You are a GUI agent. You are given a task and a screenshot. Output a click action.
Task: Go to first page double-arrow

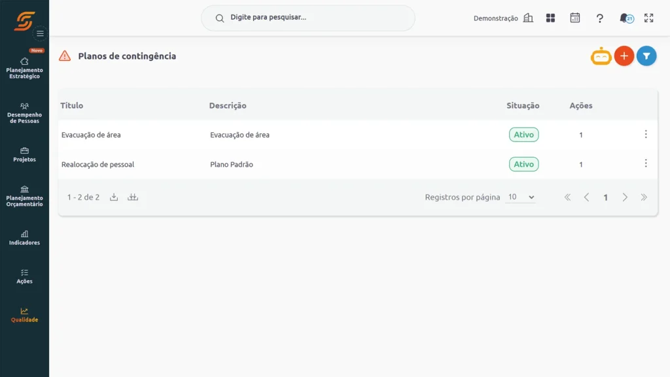[567, 197]
